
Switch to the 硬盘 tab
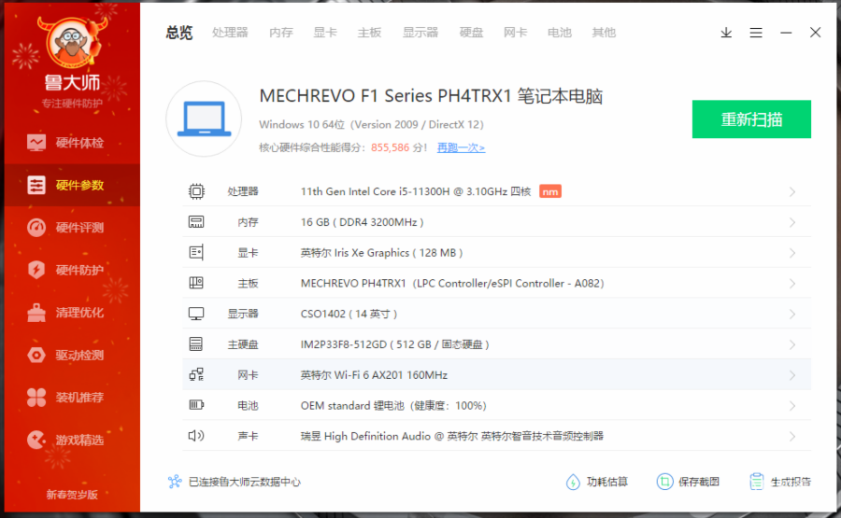472,33
